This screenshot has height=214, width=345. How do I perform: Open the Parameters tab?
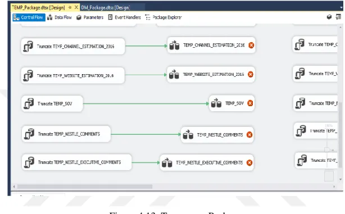point(90,17)
